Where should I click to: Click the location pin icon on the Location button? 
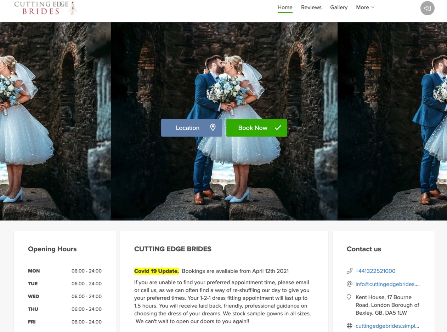coord(213,127)
